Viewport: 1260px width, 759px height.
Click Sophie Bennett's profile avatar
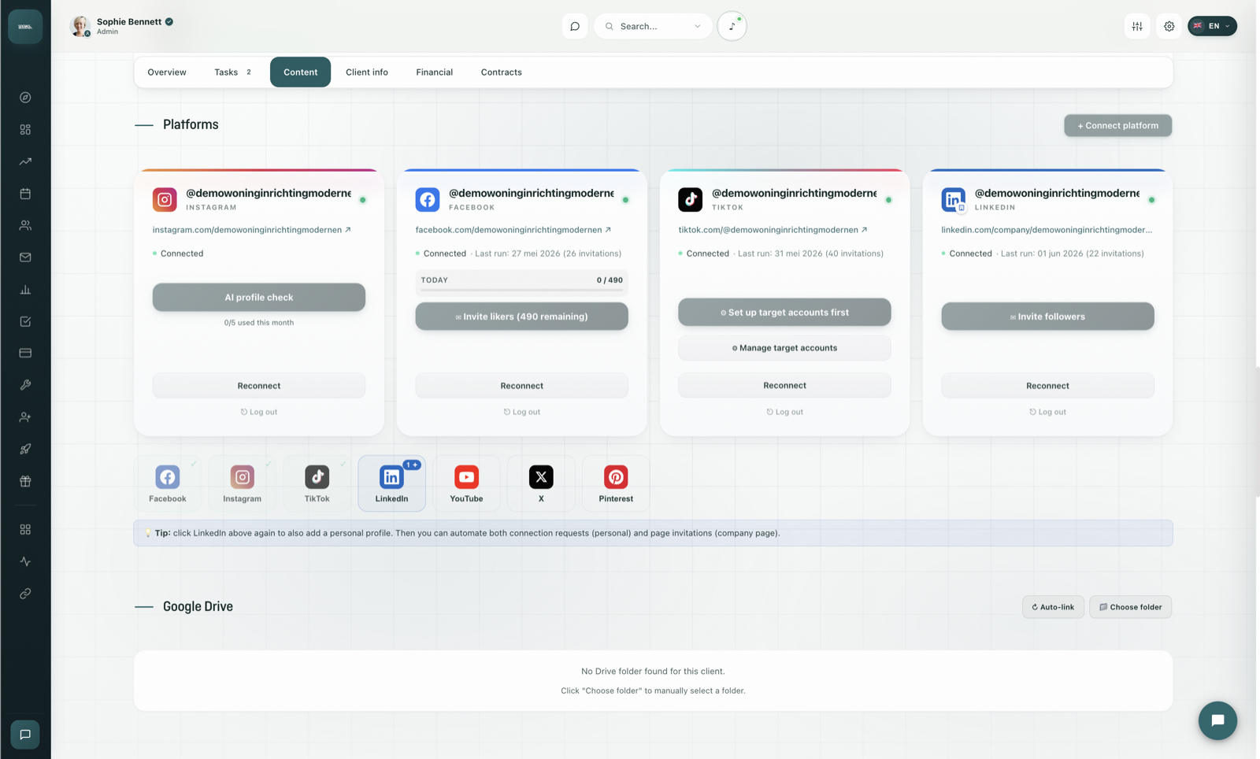[x=80, y=26]
